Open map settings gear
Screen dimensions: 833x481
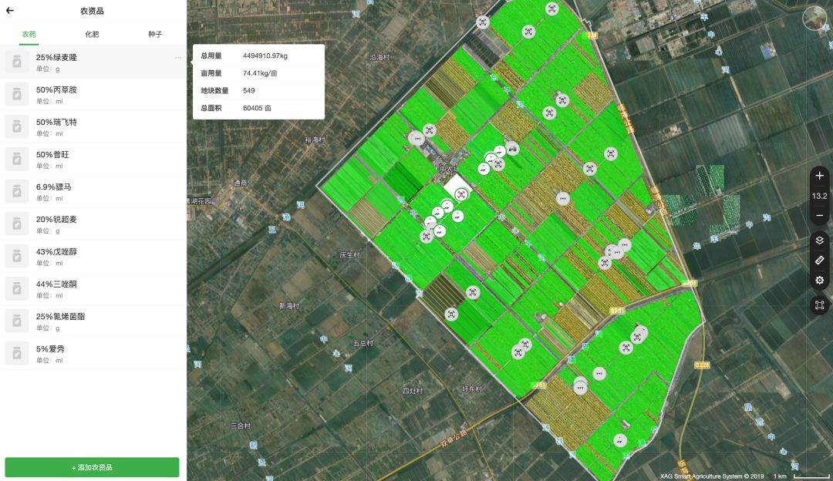[819, 281]
